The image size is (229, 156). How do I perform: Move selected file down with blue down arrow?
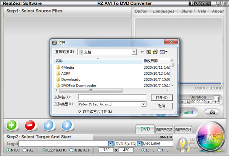click(67, 125)
